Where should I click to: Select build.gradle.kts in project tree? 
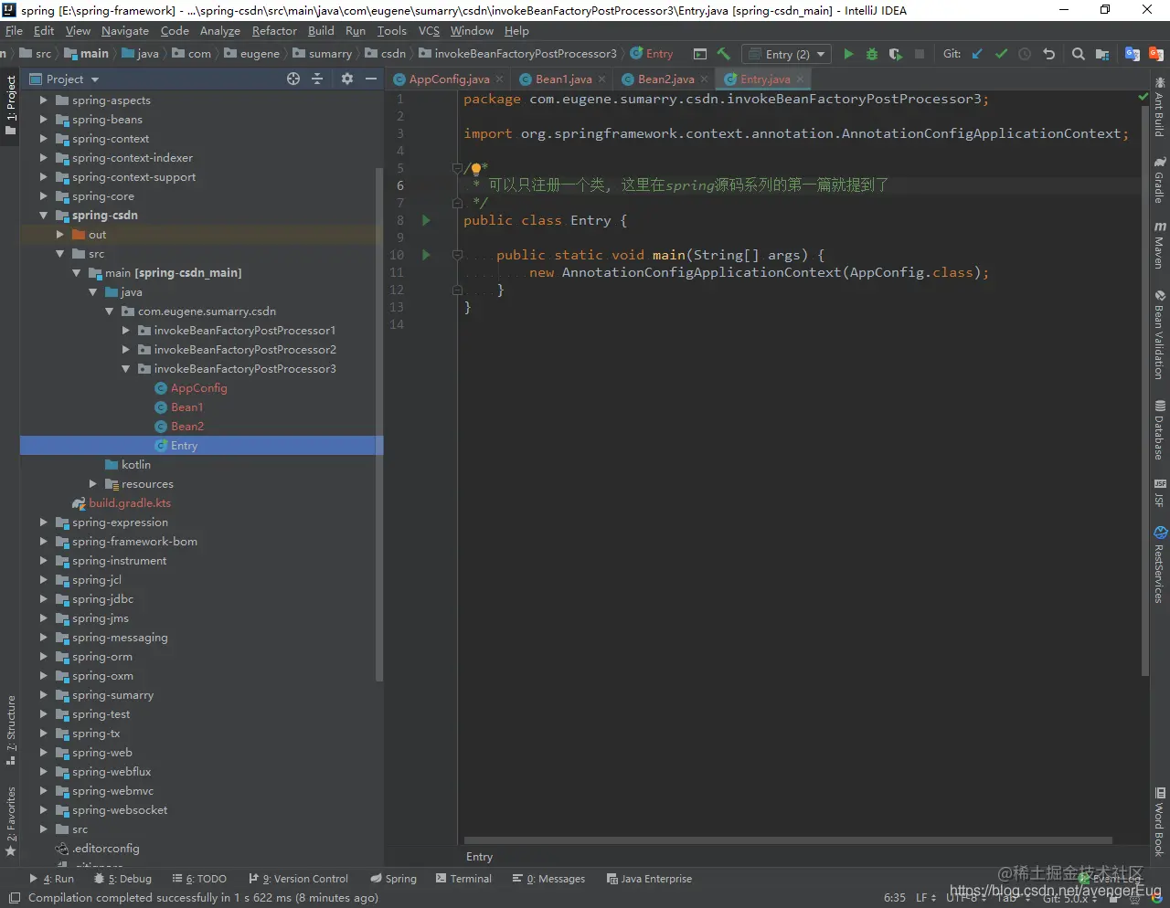click(x=129, y=503)
